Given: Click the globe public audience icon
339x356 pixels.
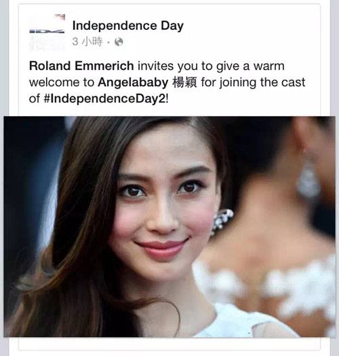Looking at the screenshot, I should click(x=119, y=42).
